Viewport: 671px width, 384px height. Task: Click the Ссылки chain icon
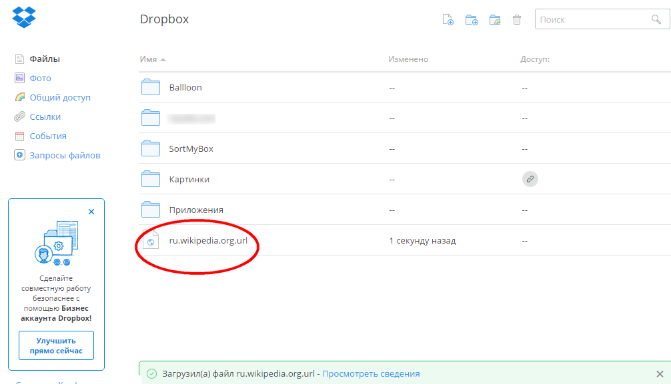pyautogui.click(x=20, y=116)
